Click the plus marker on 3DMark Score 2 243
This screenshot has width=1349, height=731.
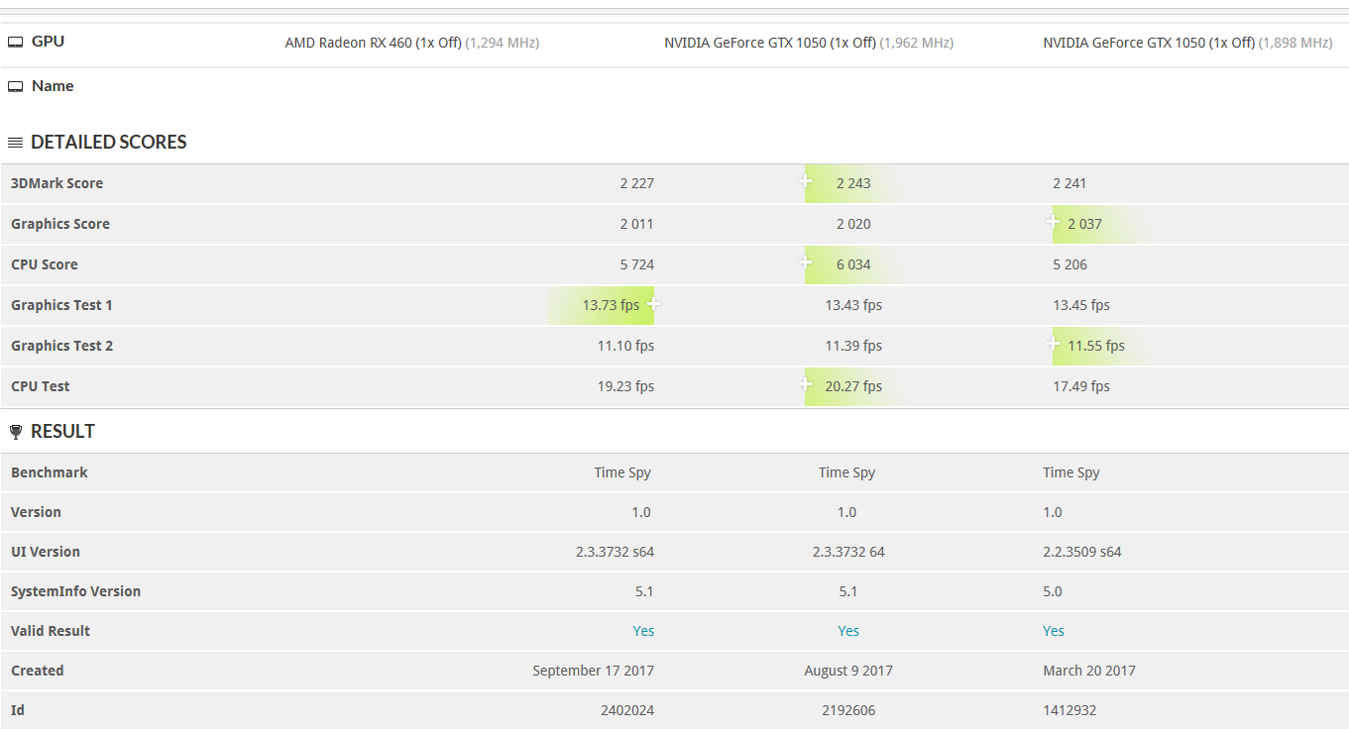pyautogui.click(x=805, y=181)
